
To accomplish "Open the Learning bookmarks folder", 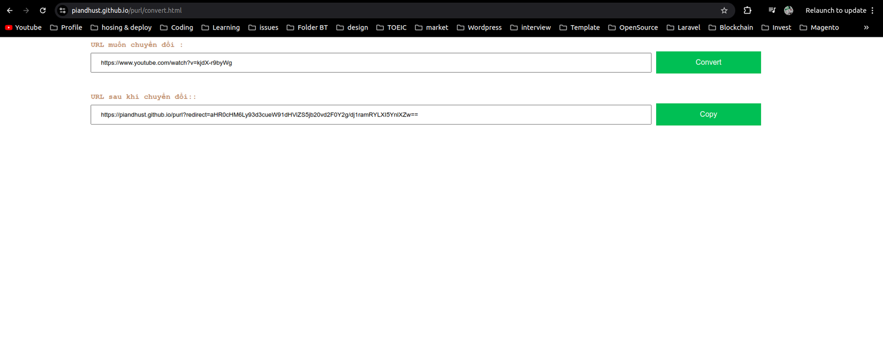I will [x=220, y=27].
